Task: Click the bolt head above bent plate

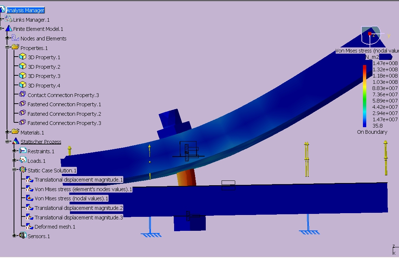Action: click(x=174, y=124)
